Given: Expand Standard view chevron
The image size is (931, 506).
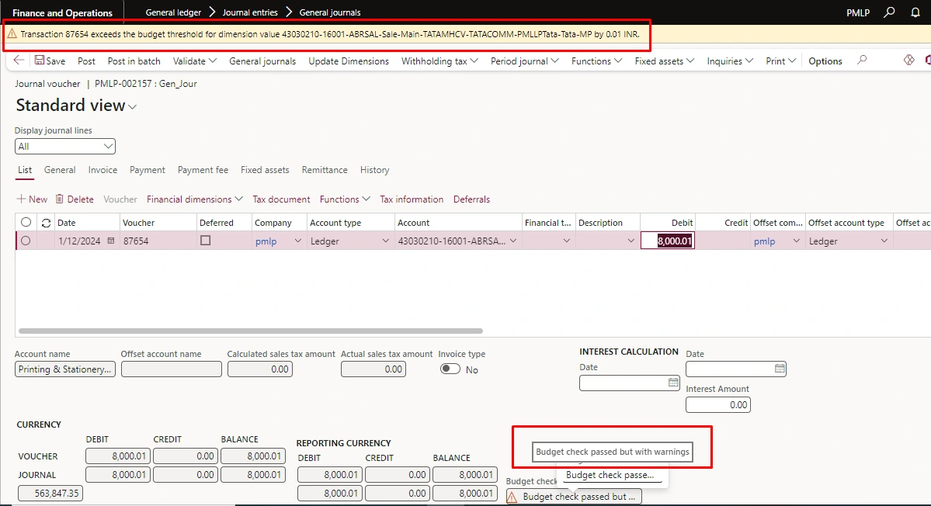Looking at the screenshot, I should pos(133,107).
